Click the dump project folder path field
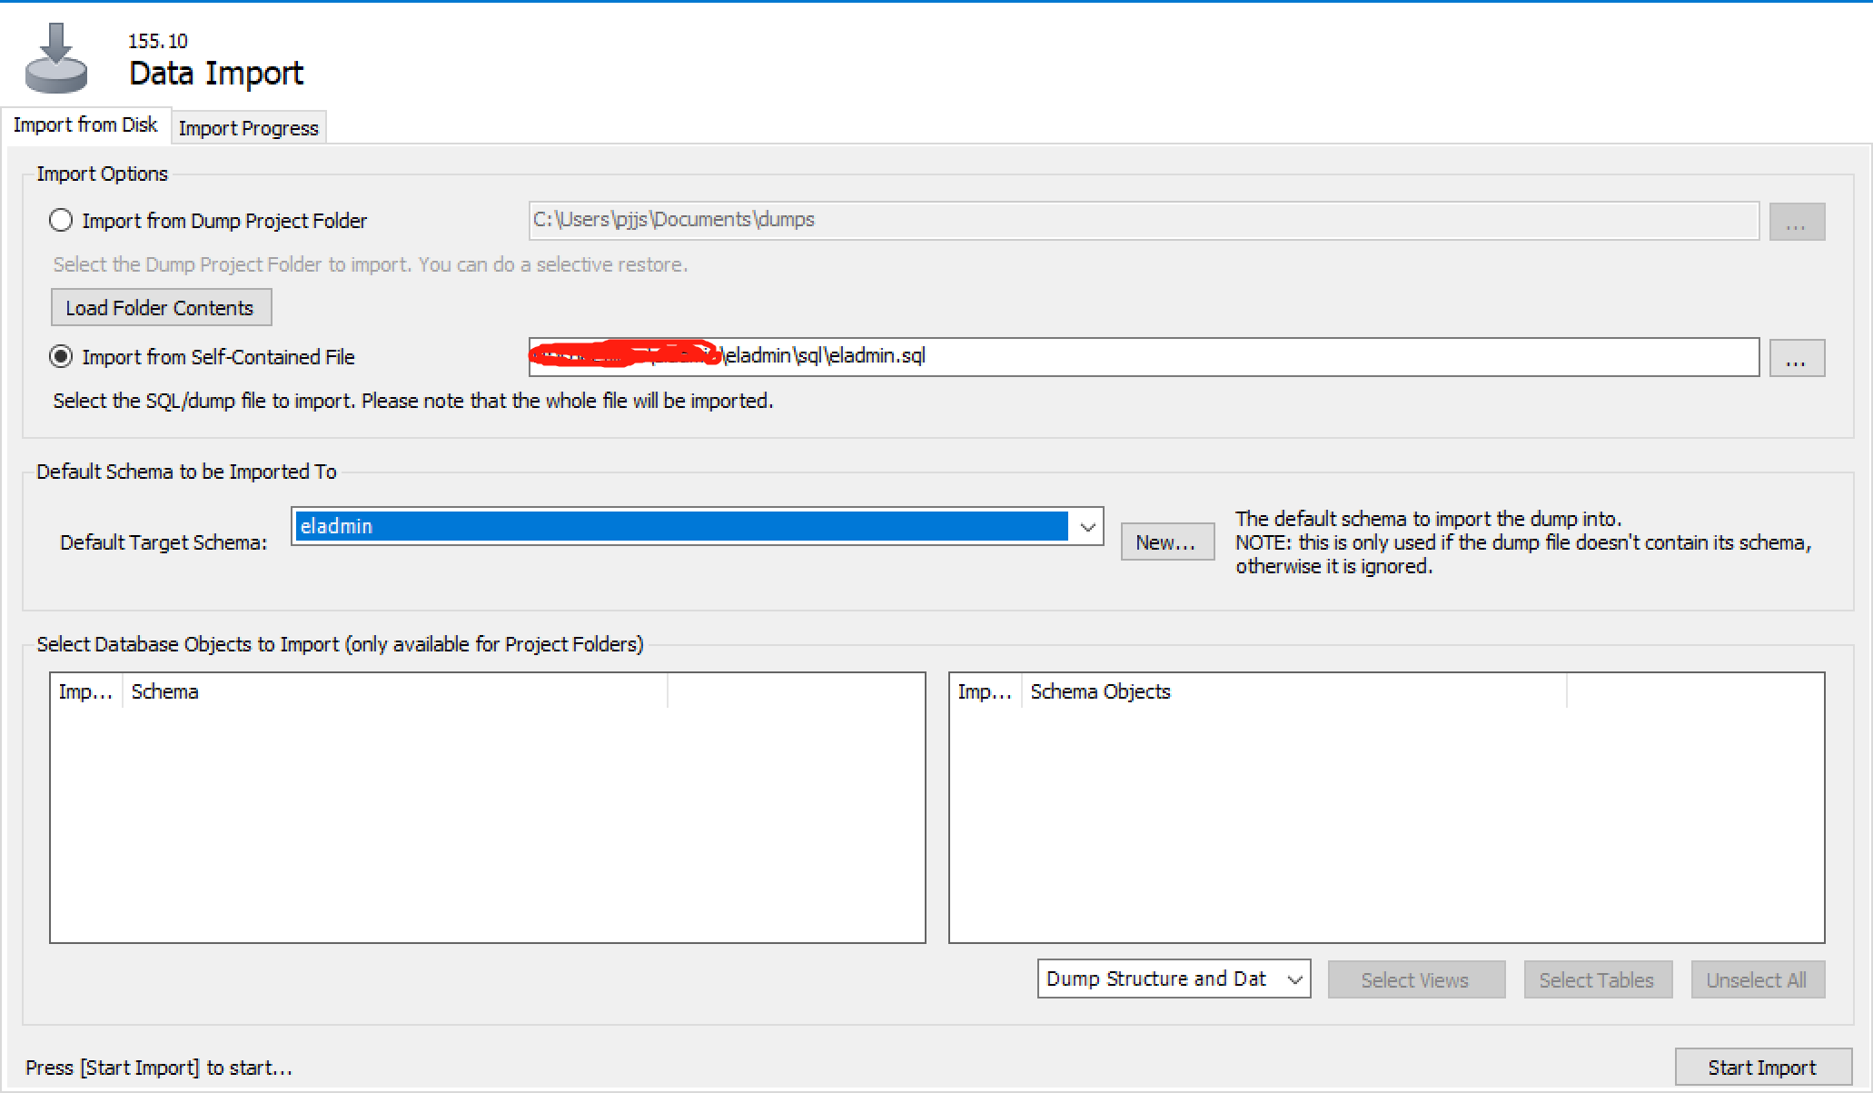Viewport: 1873px width, 1093px height. coord(1143,221)
